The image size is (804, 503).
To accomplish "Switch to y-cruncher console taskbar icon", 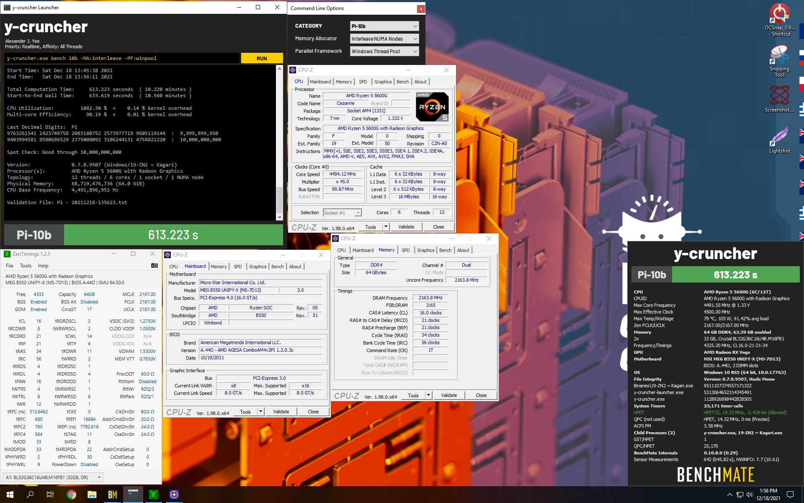I will click(133, 495).
